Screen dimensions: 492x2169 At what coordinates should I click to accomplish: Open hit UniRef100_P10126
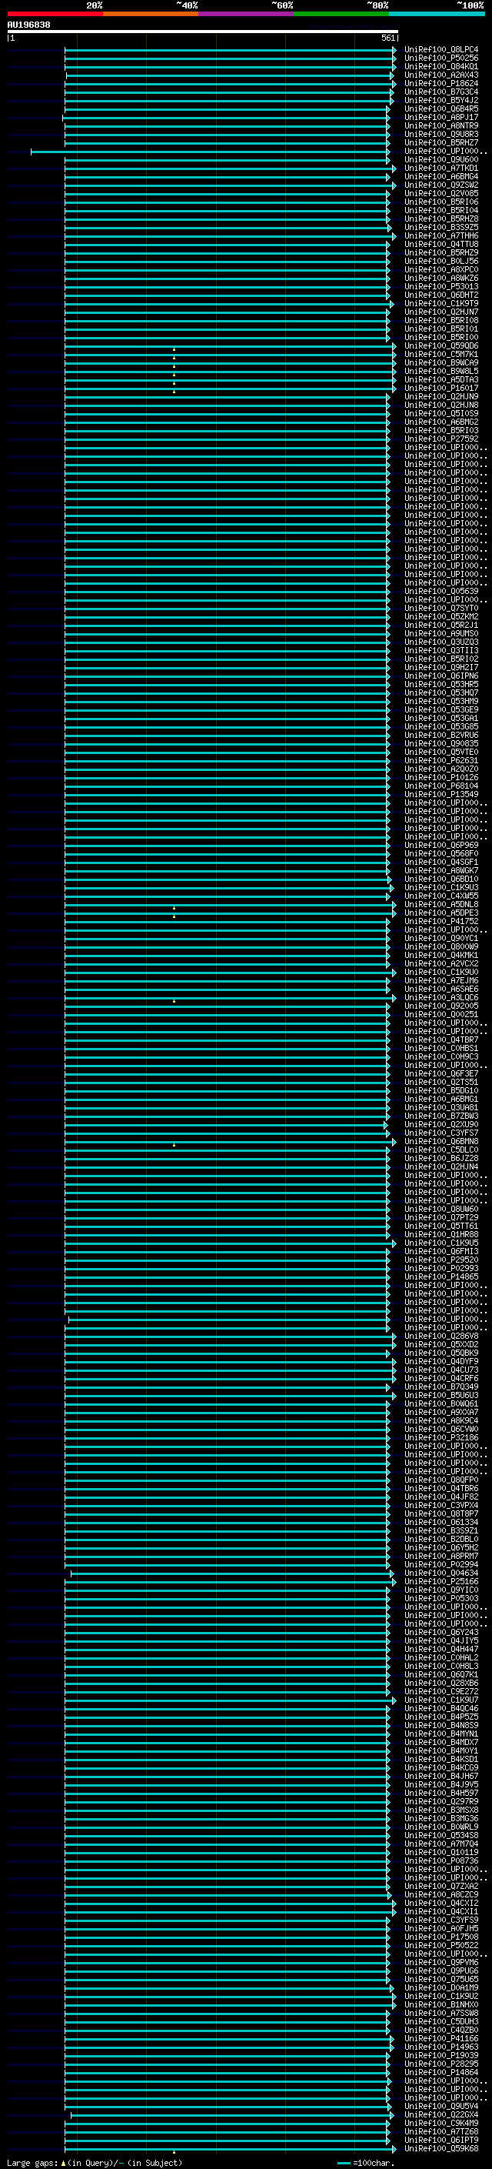click(441, 777)
